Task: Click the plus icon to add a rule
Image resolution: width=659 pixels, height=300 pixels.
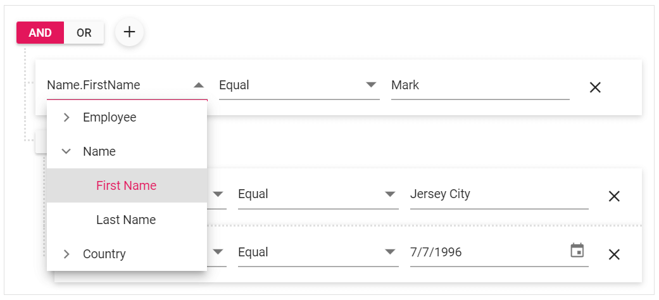Action: [x=129, y=32]
